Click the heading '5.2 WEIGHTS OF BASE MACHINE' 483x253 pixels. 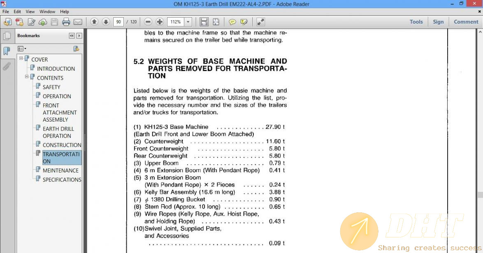click(210, 69)
